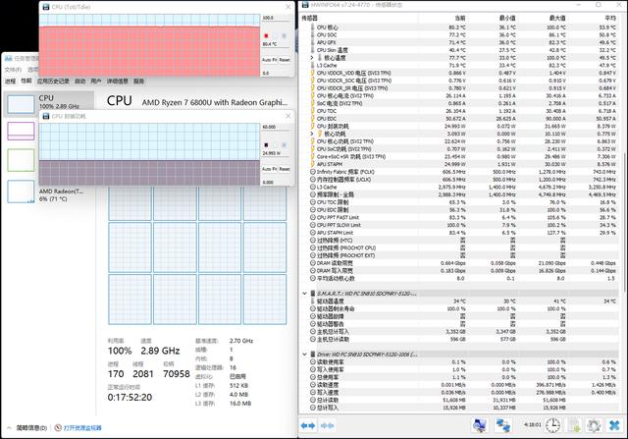Click Reset on the lower CPU graph window
The height and width of the screenshot is (439, 628).
[285, 169]
